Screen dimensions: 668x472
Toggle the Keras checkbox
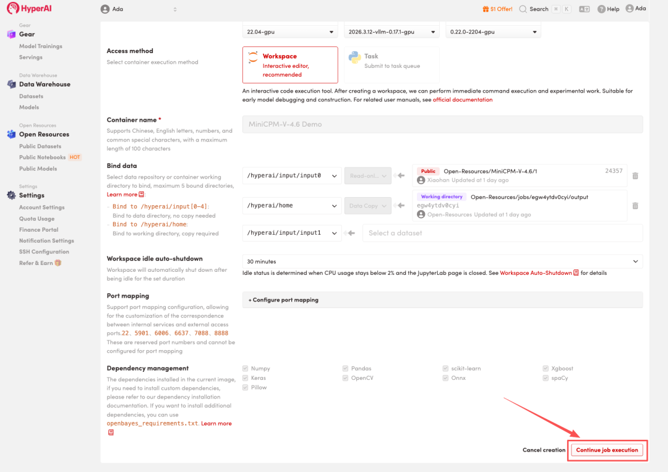coord(246,378)
